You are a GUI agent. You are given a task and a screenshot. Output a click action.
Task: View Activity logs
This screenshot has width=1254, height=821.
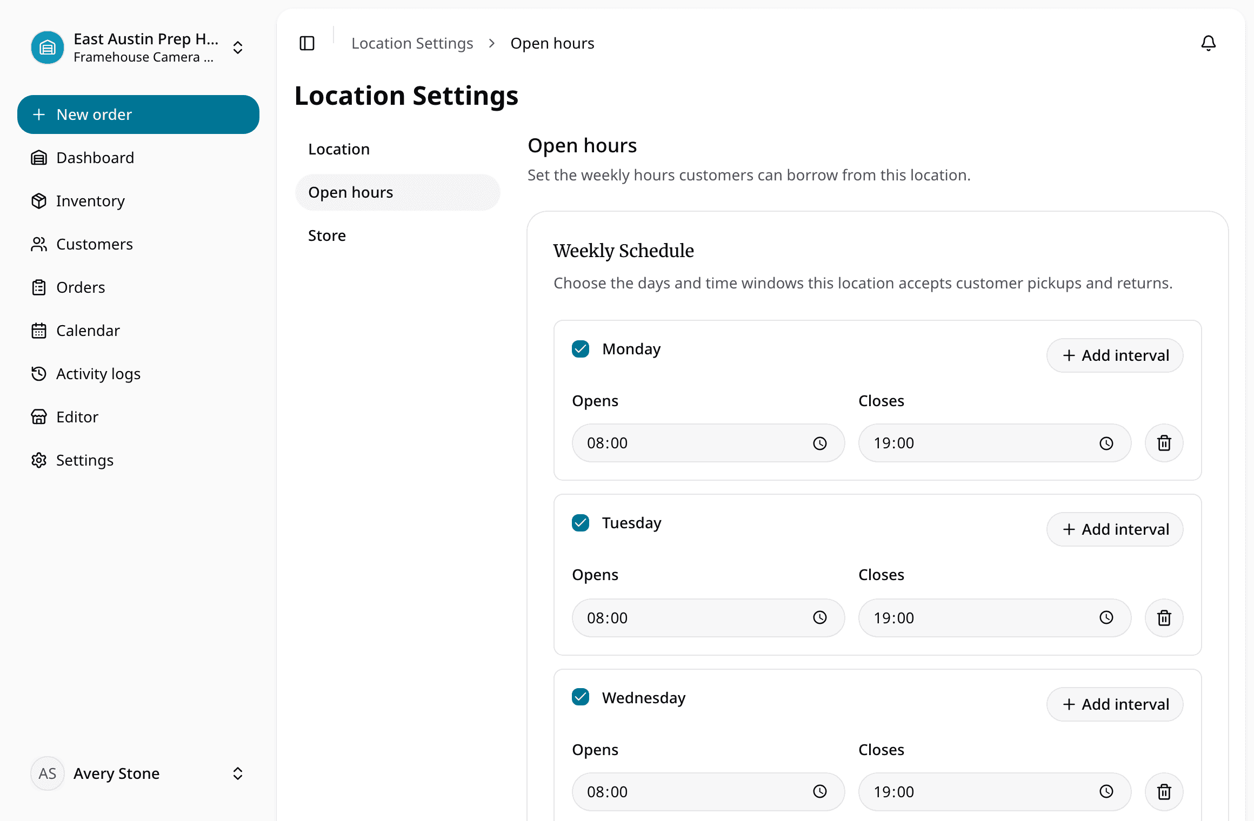point(138,374)
